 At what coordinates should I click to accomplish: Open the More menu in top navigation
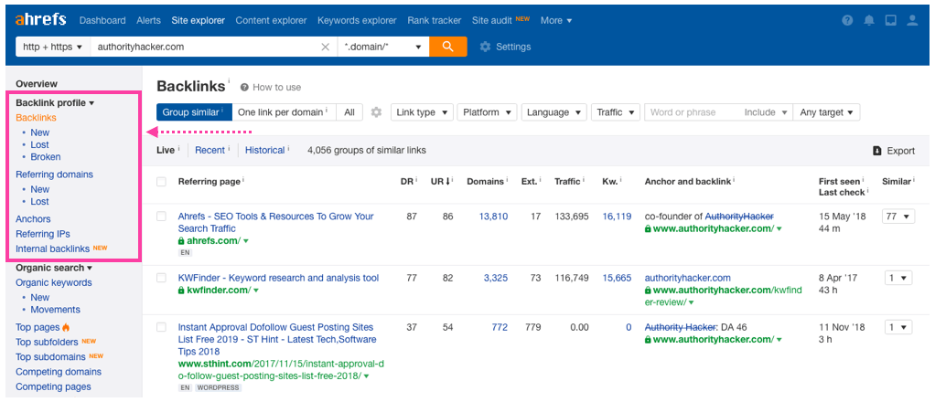(556, 20)
